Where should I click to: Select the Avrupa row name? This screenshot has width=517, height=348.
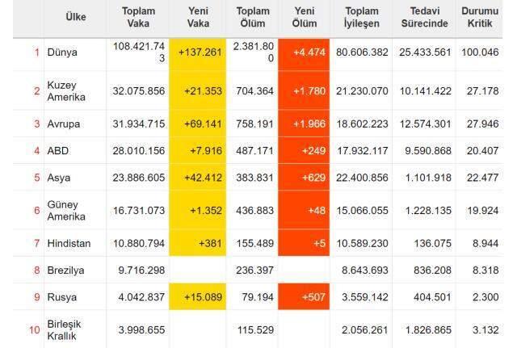(x=64, y=124)
